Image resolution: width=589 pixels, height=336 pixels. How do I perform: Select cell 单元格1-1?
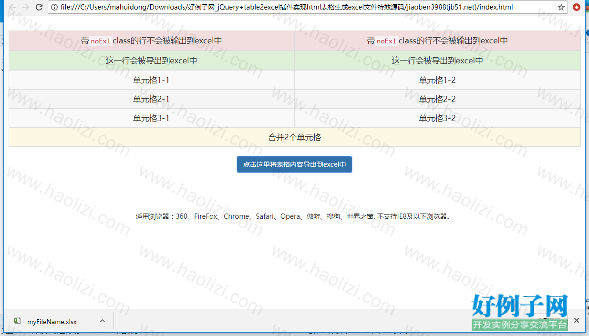[x=152, y=80]
